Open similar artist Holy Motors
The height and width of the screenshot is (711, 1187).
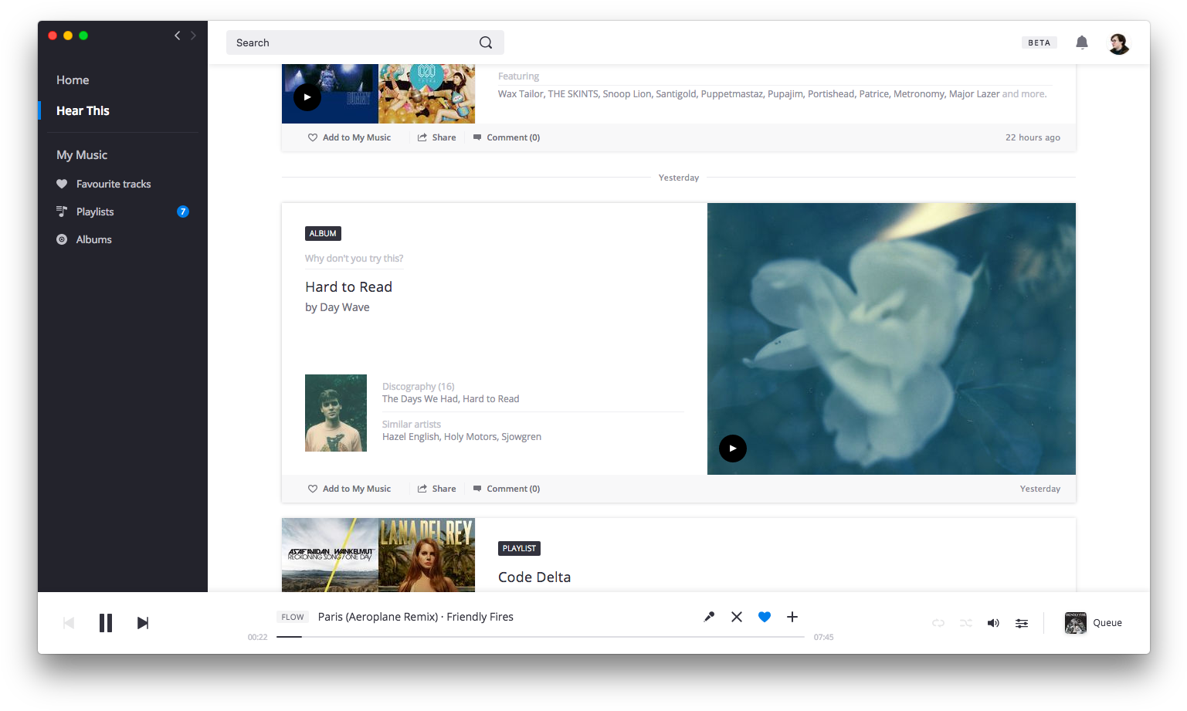pos(470,437)
